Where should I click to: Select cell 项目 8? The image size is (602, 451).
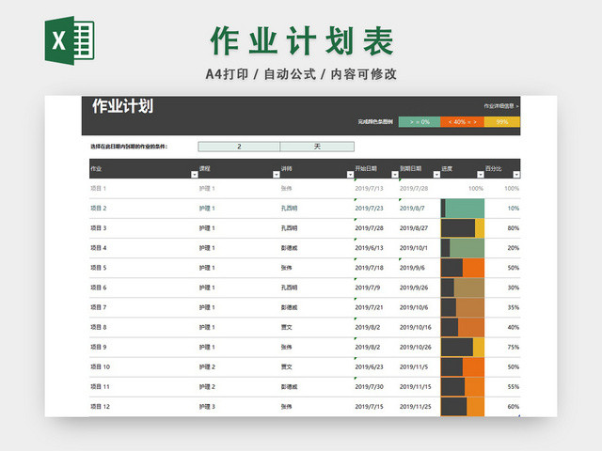pyautogui.click(x=98, y=327)
